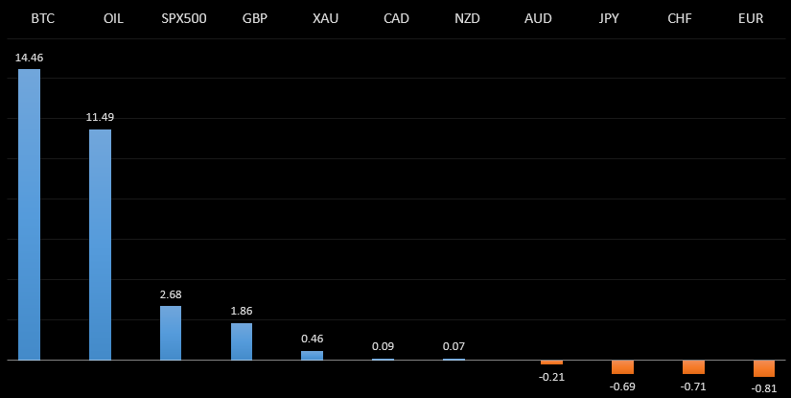Select the AUD category label

[x=538, y=18]
